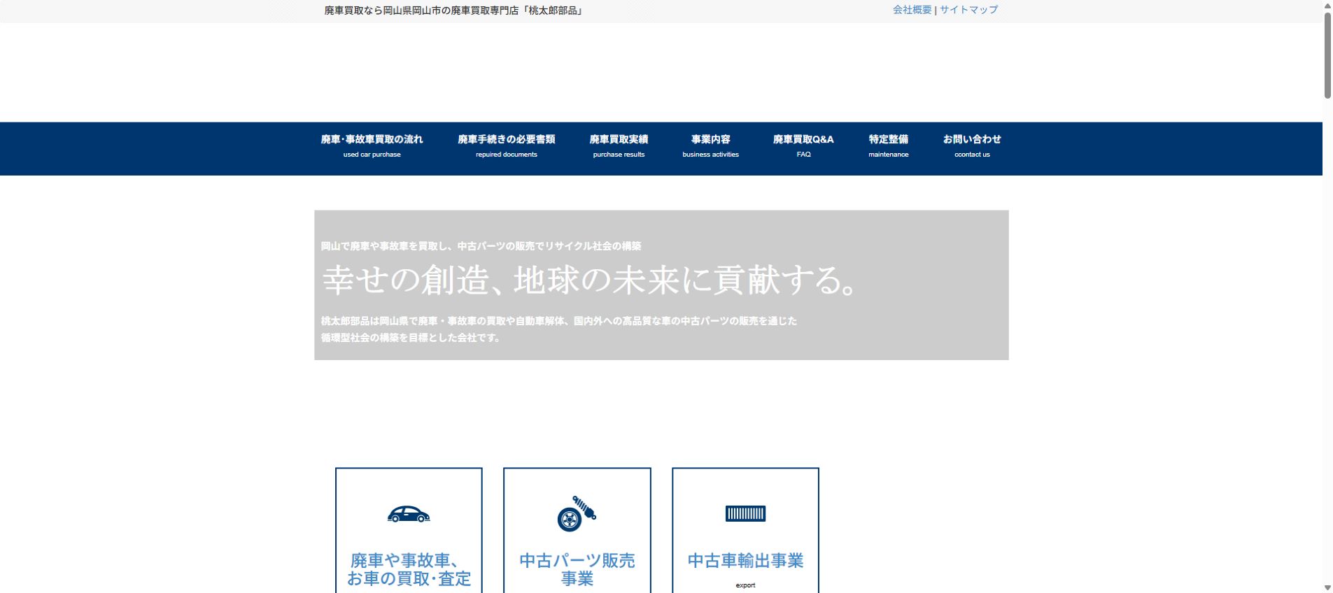This screenshot has width=1333, height=593.
Task: Click the hero headline 幸せの創造、地球の未来に貢献する。
Action: [x=590, y=280]
